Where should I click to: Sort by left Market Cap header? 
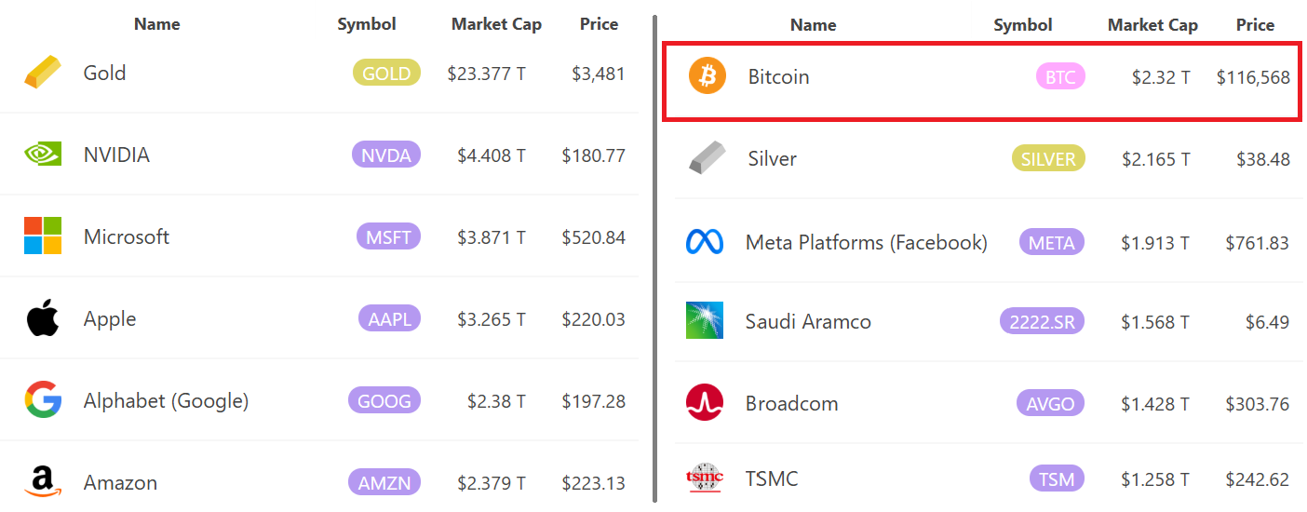point(496,24)
